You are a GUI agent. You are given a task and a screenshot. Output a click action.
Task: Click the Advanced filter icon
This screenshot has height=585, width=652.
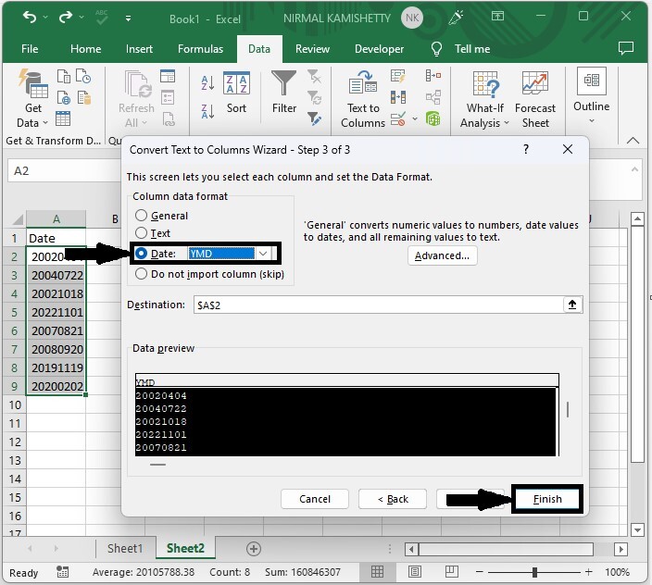tap(314, 118)
